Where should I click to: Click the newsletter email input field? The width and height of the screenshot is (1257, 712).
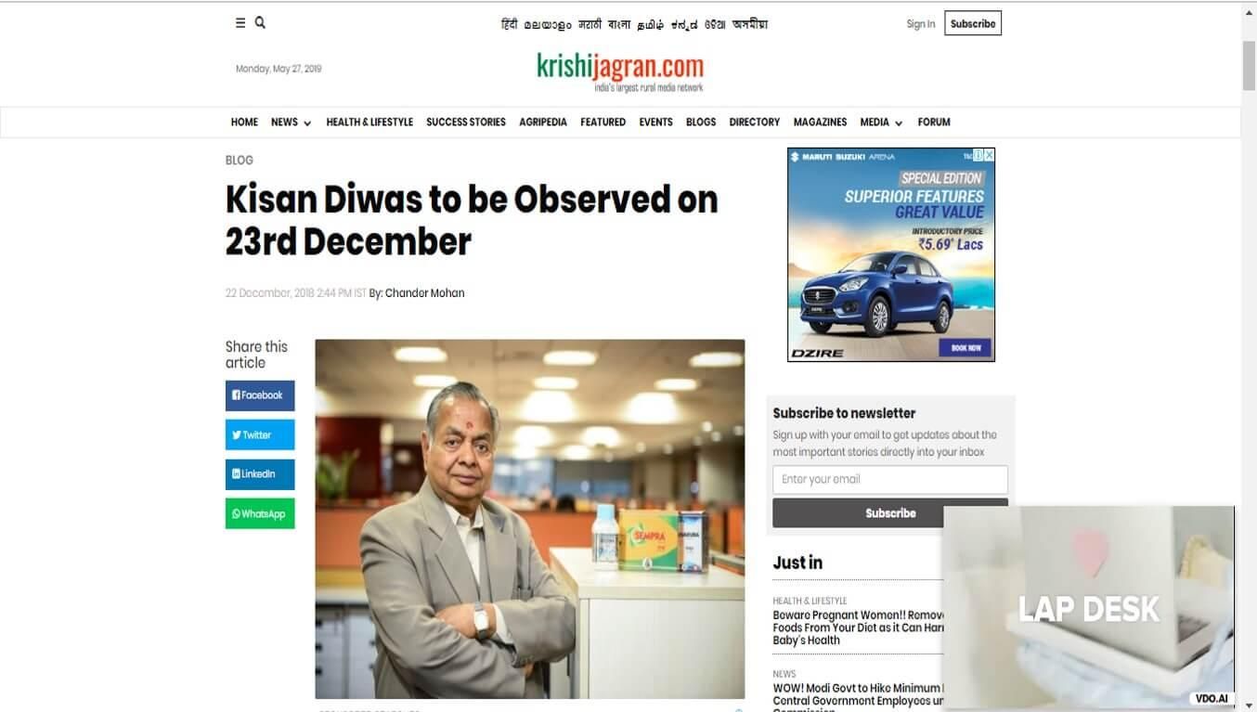coord(890,480)
